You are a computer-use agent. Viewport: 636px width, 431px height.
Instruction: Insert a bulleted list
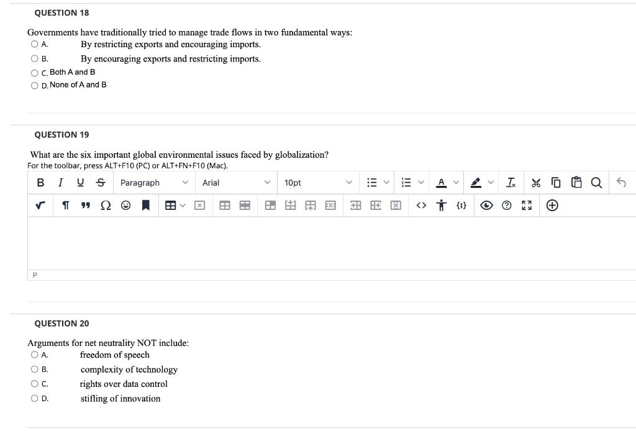click(371, 183)
